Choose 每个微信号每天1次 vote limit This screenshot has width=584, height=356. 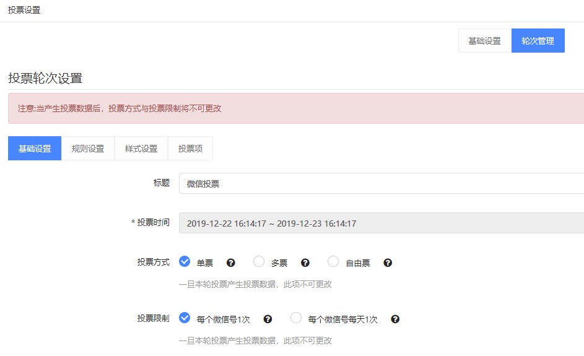tap(296, 318)
